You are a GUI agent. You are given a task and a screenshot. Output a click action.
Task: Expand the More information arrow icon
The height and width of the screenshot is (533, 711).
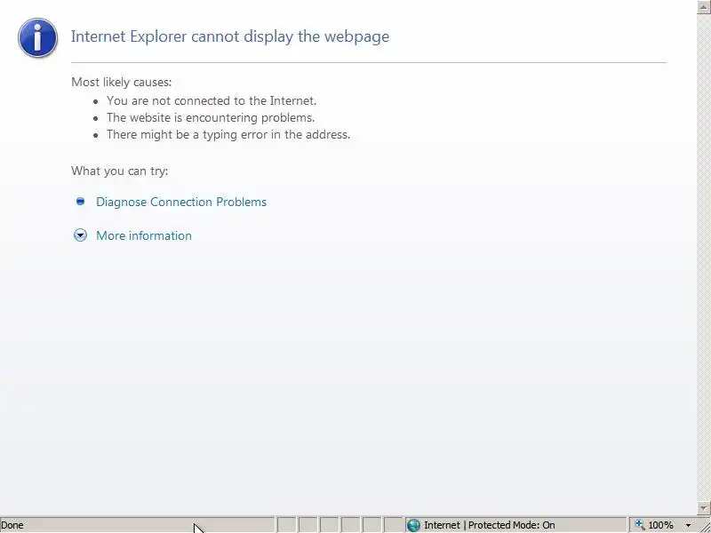pos(80,235)
